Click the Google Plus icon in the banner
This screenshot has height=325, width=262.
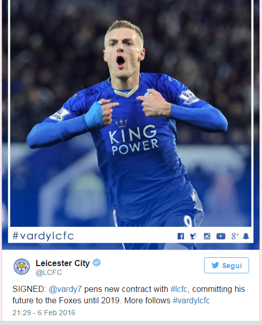[235, 236]
